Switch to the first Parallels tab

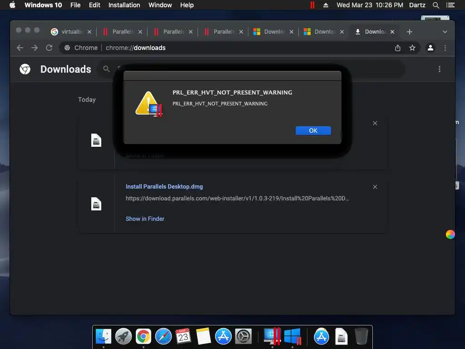(x=122, y=32)
